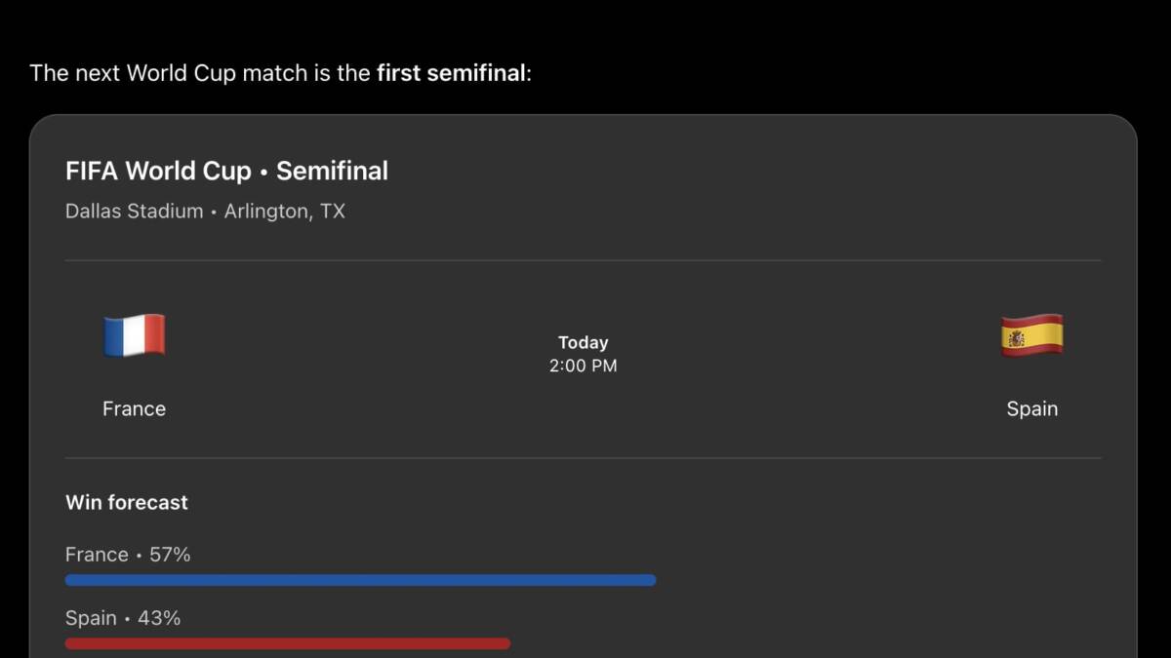
Task: Click the bold 'first semifinal' text
Action: click(451, 72)
